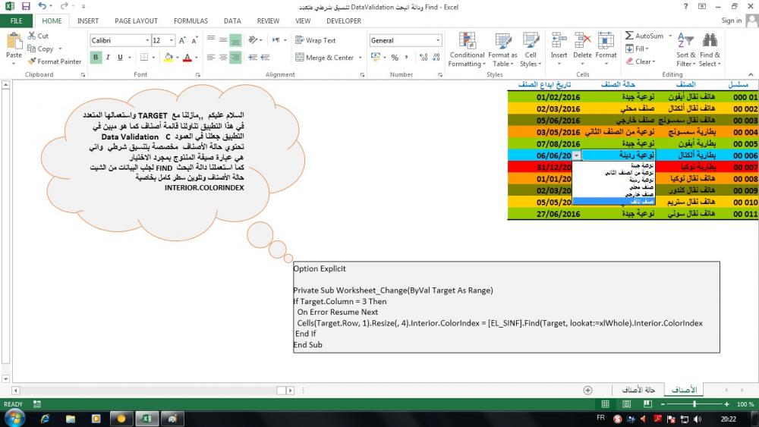The image size is (759, 427).
Task: Open the General number format dropdown
Action: click(x=438, y=40)
